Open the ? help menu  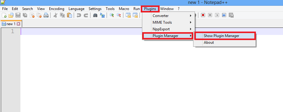coord(179,8)
